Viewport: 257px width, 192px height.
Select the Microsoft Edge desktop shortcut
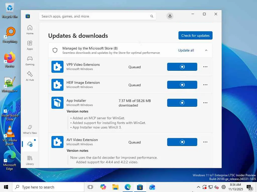point(10,160)
